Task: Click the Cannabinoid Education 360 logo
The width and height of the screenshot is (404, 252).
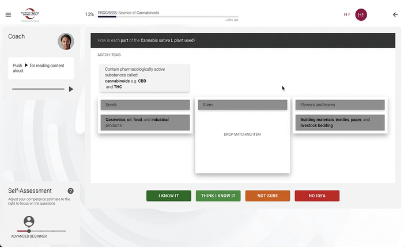Action: click(x=30, y=14)
